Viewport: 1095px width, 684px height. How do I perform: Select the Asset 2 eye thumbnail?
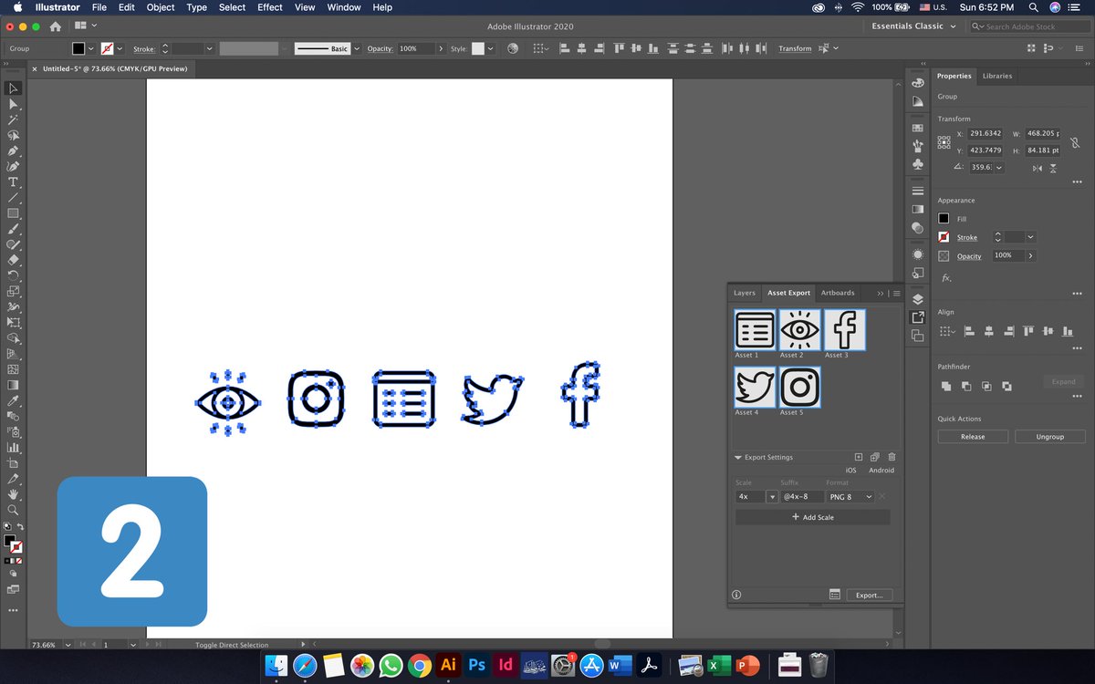point(800,330)
